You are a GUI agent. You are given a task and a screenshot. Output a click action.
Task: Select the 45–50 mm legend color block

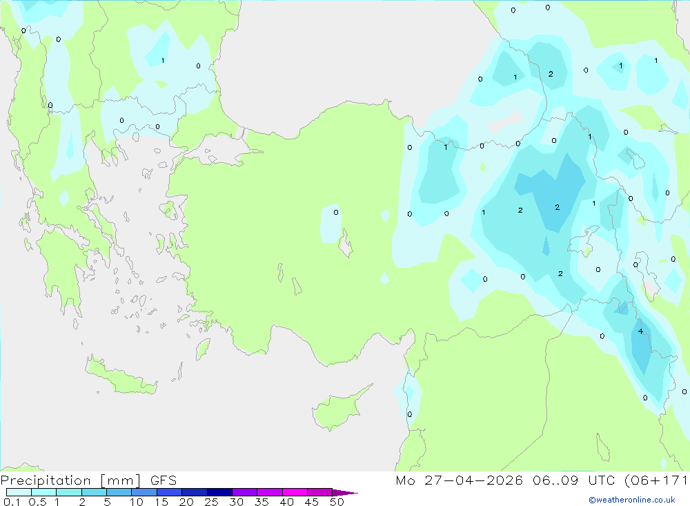pyautogui.click(x=319, y=492)
